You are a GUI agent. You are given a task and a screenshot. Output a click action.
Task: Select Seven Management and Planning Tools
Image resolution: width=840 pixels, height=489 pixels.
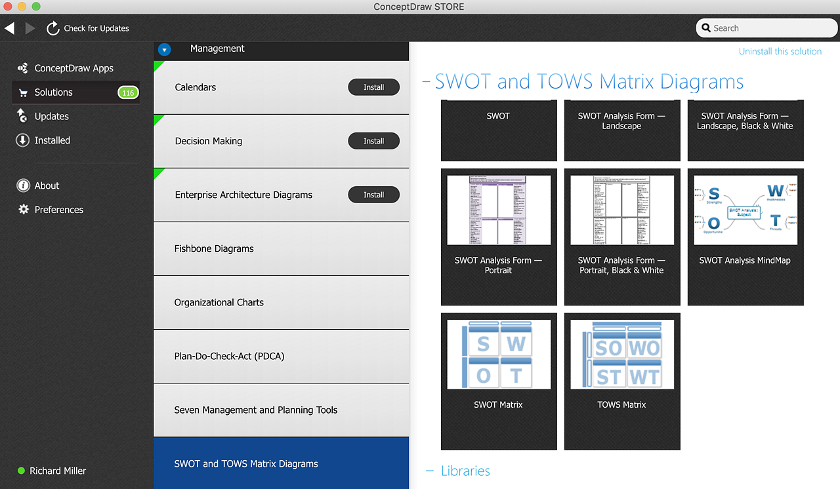[281, 410]
